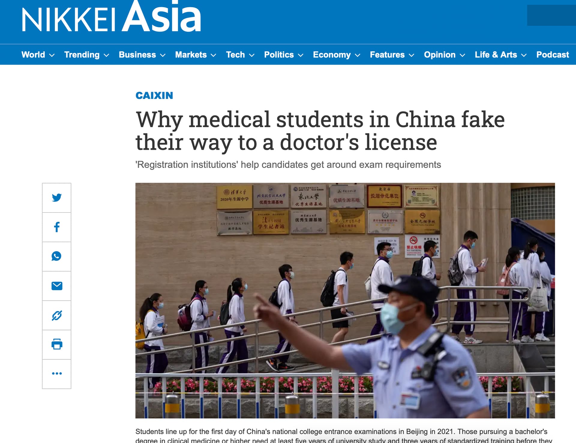Open the CAIXIN category link
The image size is (576, 443).
154,95
